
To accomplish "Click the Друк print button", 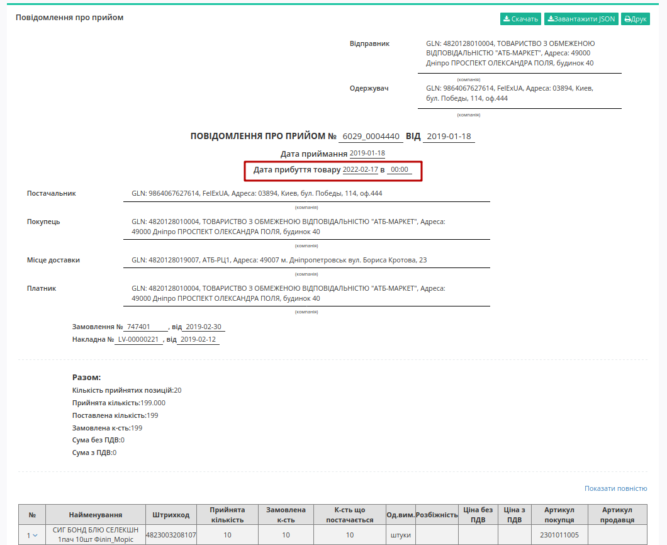I will pyautogui.click(x=636, y=19).
